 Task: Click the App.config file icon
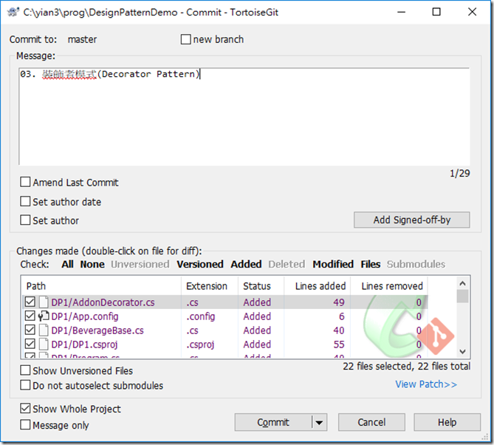coord(44,316)
